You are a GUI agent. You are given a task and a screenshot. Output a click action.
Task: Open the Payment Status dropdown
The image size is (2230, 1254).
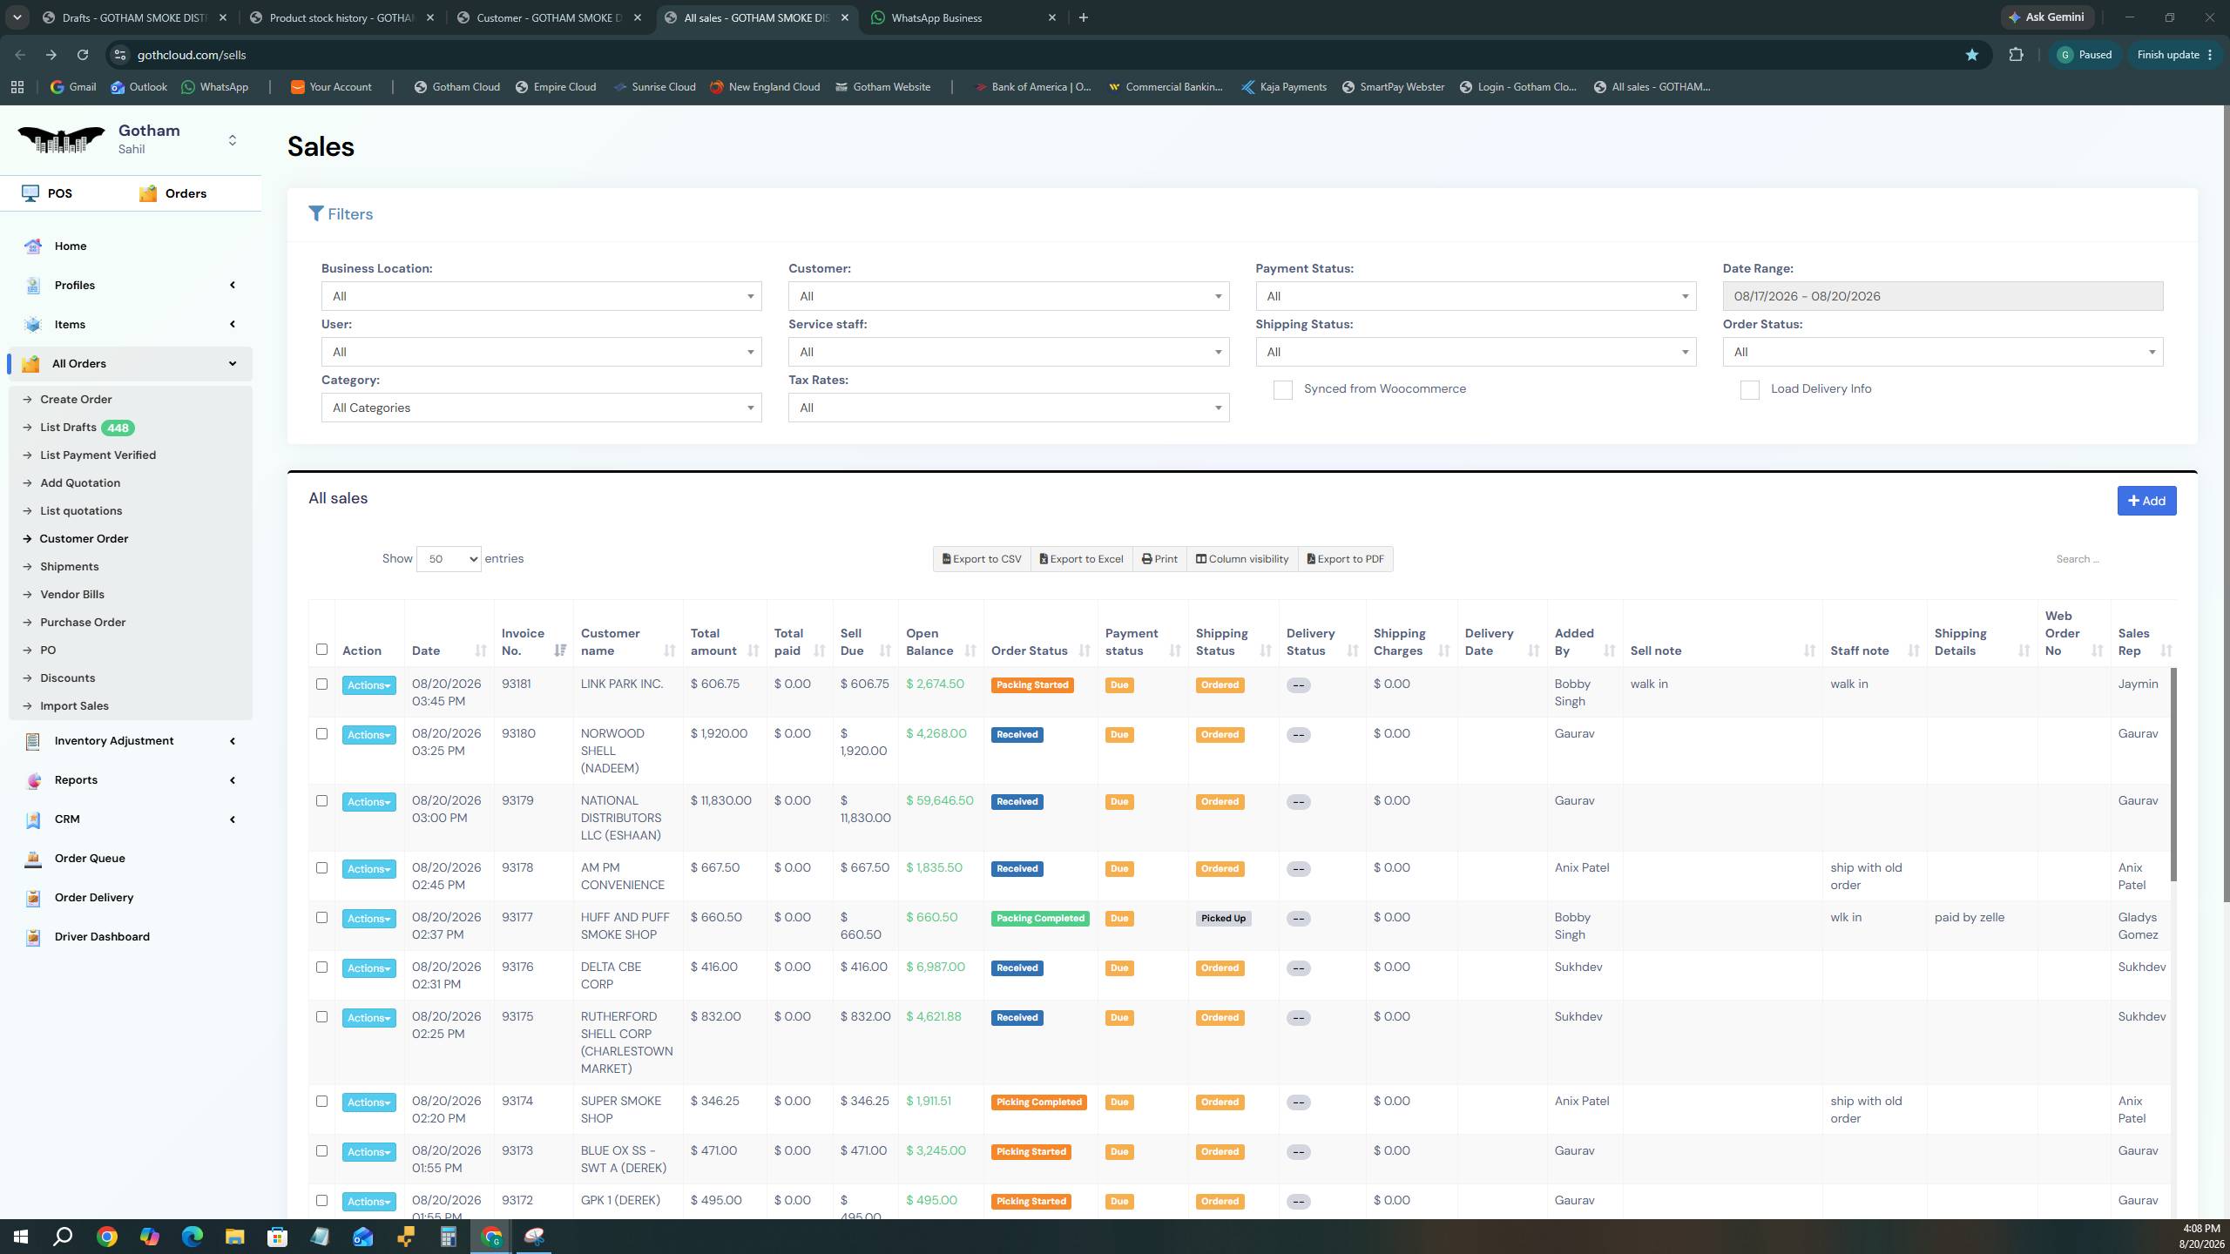click(x=1476, y=296)
